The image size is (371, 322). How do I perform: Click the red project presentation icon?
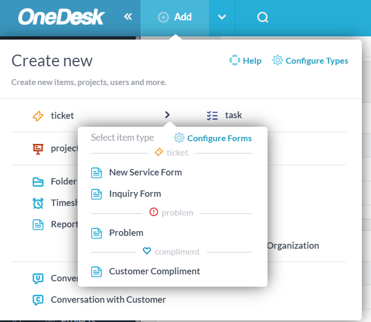coord(38,149)
